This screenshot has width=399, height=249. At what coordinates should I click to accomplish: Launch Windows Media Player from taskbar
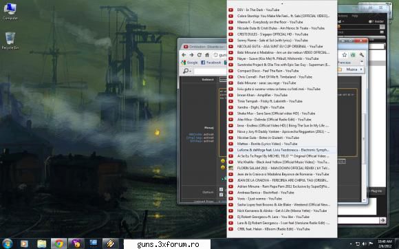(x=24, y=244)
